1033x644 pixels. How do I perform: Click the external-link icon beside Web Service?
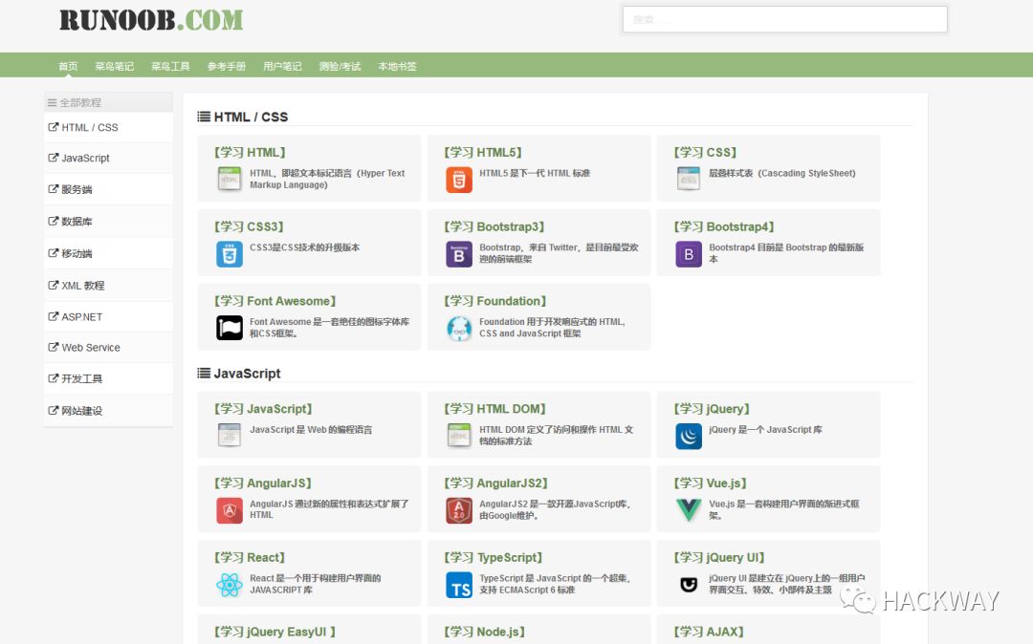(54, 348)
